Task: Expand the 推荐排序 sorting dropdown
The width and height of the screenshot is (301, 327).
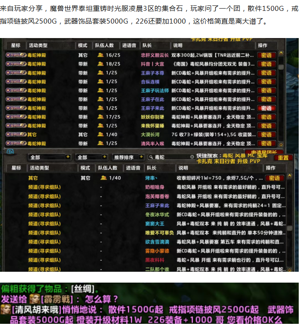Action: click(x=127, y=157)
